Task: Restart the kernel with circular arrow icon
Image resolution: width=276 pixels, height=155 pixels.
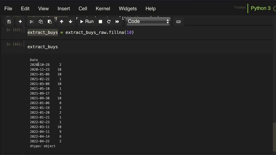Action: [x=109, y=22]
